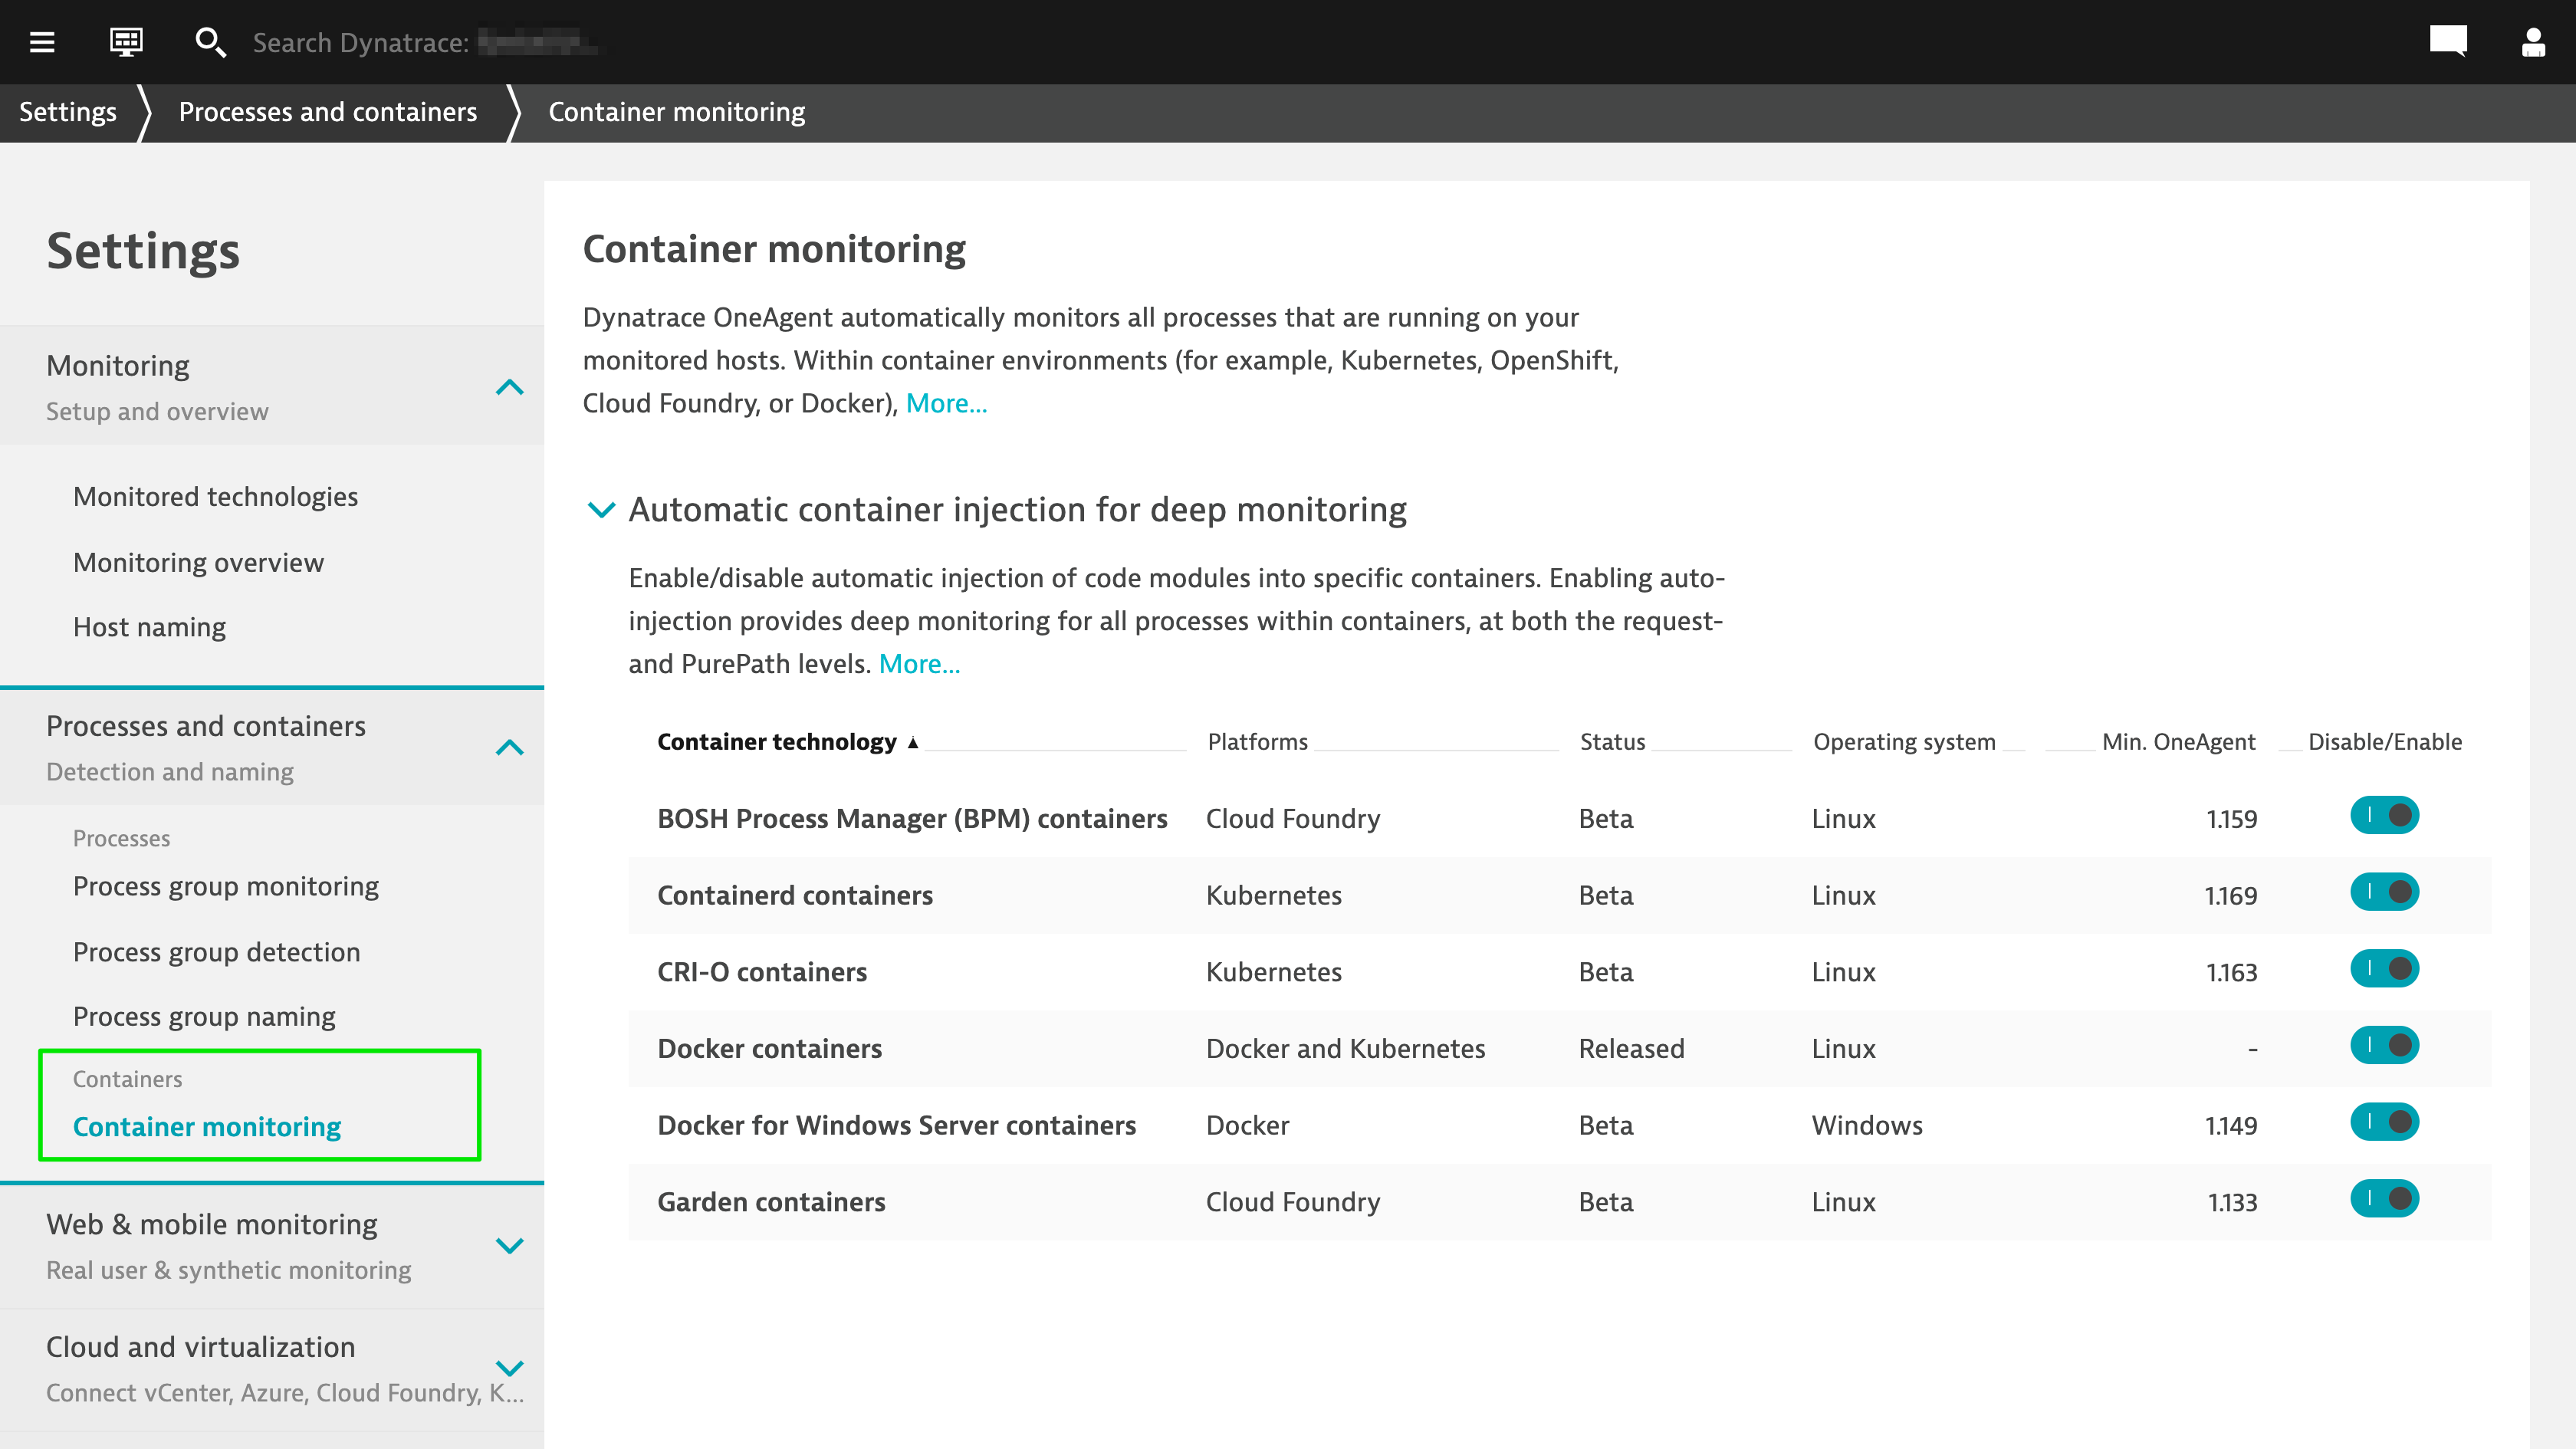Select Container monitoring breadcrumb
The image size is (2576, 1449).
tap(677, 112)
